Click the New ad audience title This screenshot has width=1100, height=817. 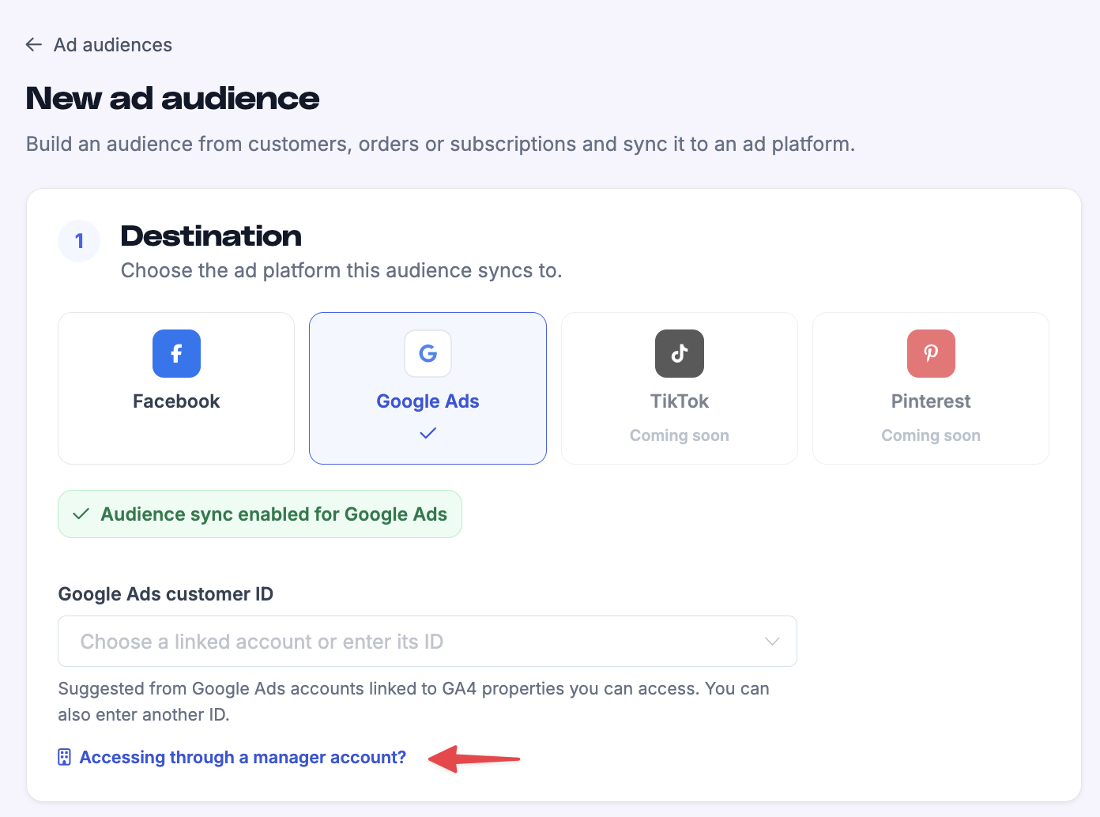coord(172,99)
